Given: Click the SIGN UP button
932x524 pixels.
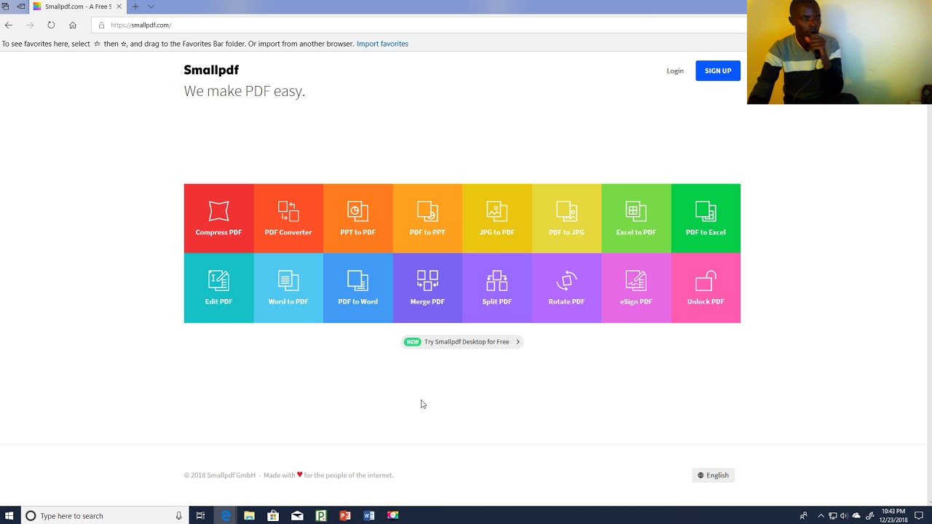Looking at the screenshot, I should click(x=718, y=71).
